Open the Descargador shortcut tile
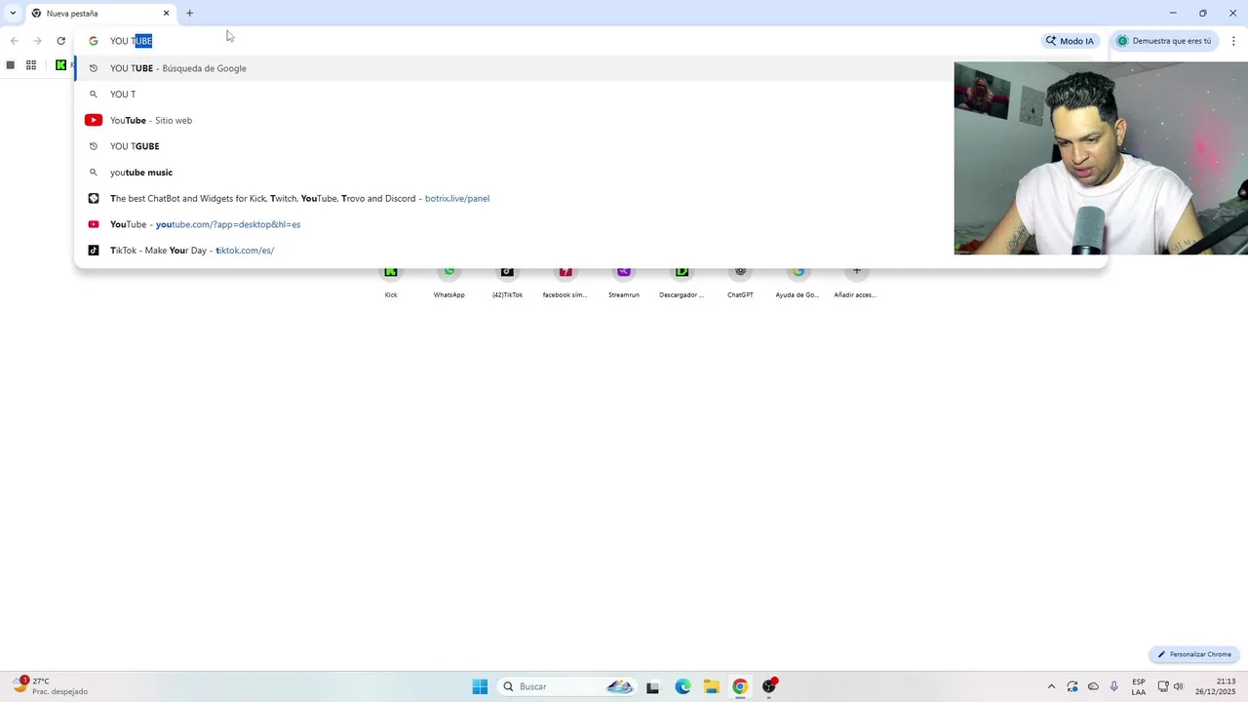Image resolution: width=1248 pixels, height=702 pixels. [682, 281]
